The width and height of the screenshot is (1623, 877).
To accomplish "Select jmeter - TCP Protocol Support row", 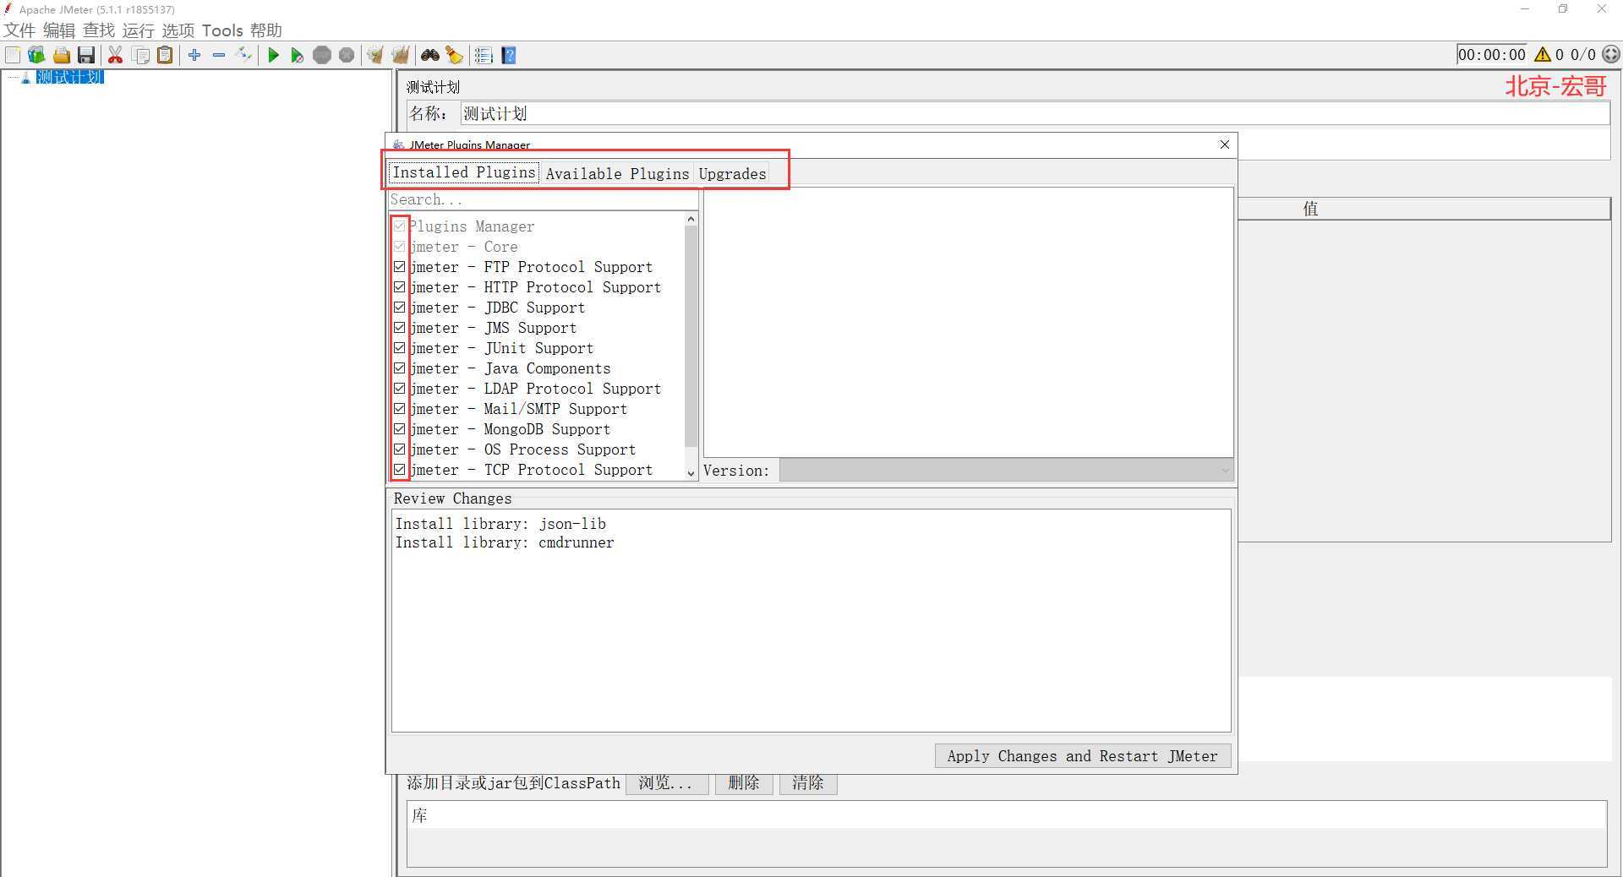I will (x=538, y=470).
